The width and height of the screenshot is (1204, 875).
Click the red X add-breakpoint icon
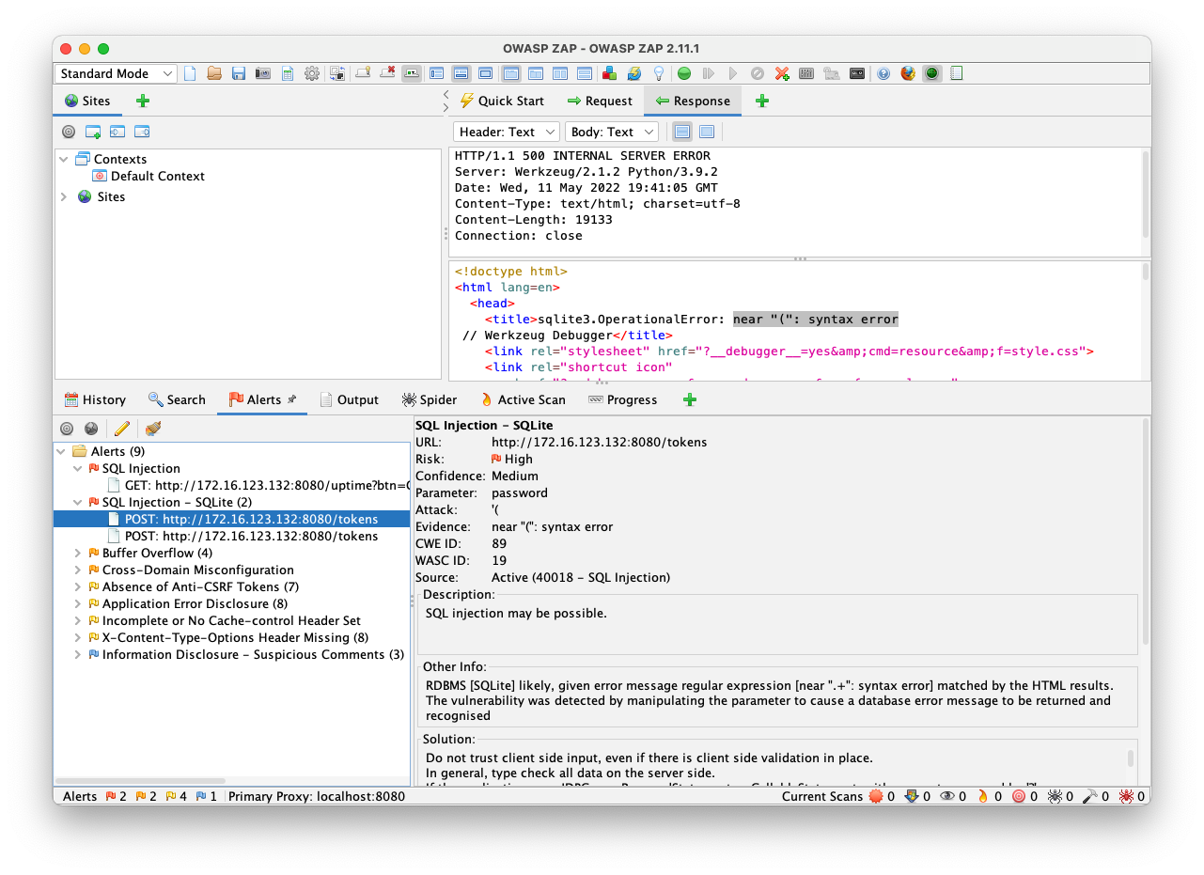[781, 74]
